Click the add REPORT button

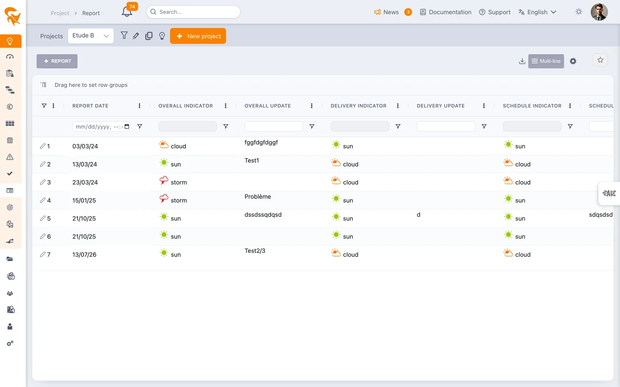[57, 61]
